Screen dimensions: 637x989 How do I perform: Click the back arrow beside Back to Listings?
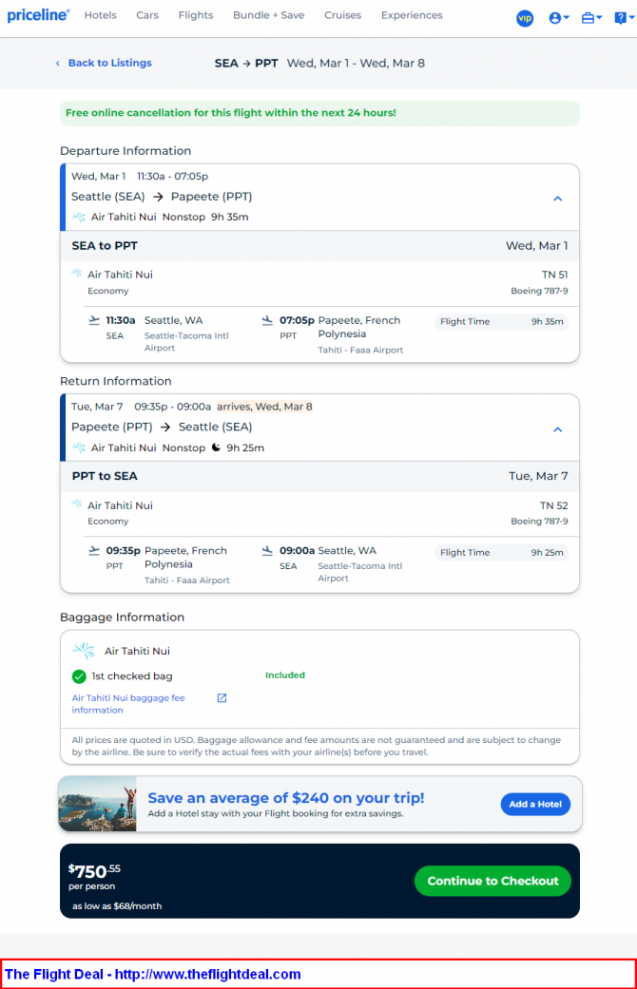58,63
